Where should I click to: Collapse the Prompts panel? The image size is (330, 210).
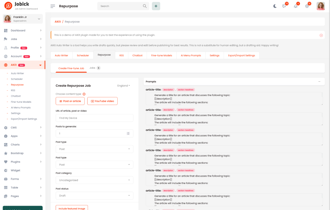[319, 81]
